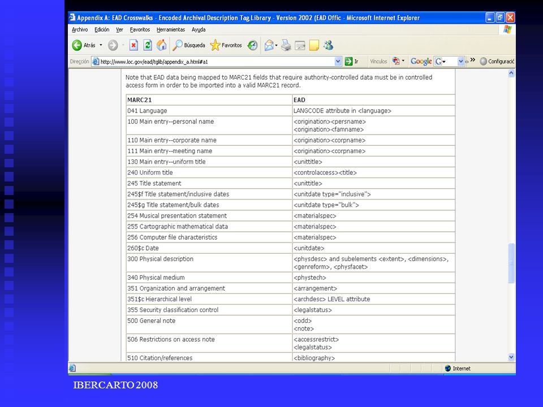
Task: Refresh the page with the green arrows icon
Action: [148, 45]
